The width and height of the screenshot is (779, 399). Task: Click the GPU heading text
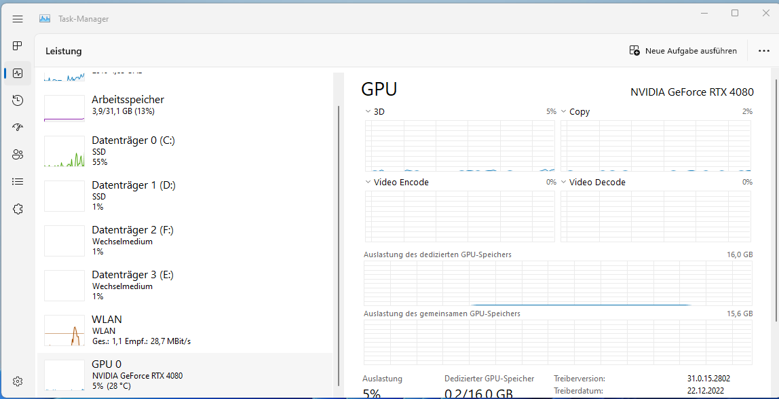379,90
